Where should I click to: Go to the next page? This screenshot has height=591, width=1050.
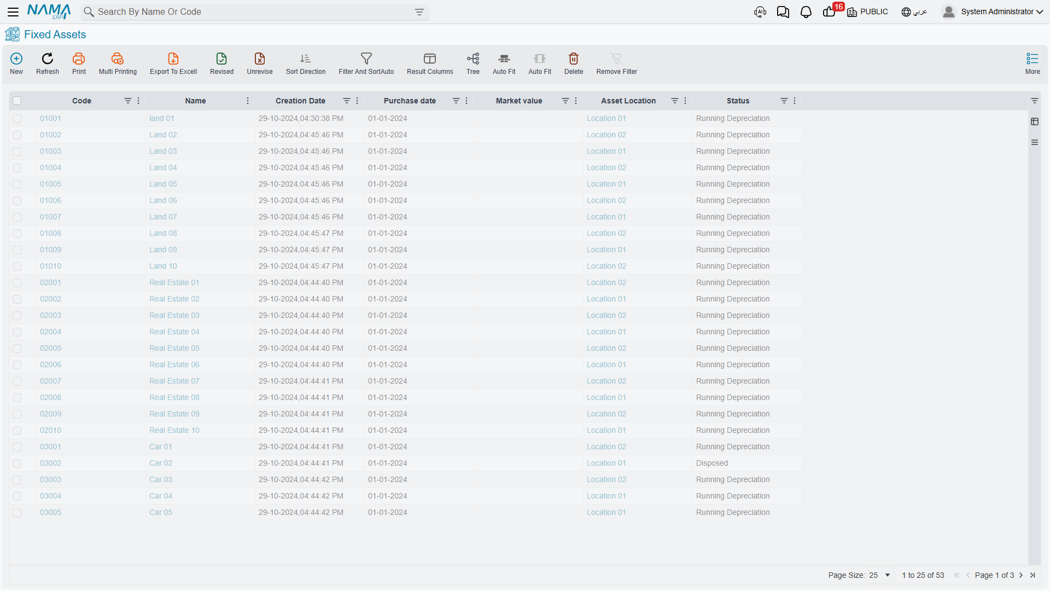[x=1021, y=575]
